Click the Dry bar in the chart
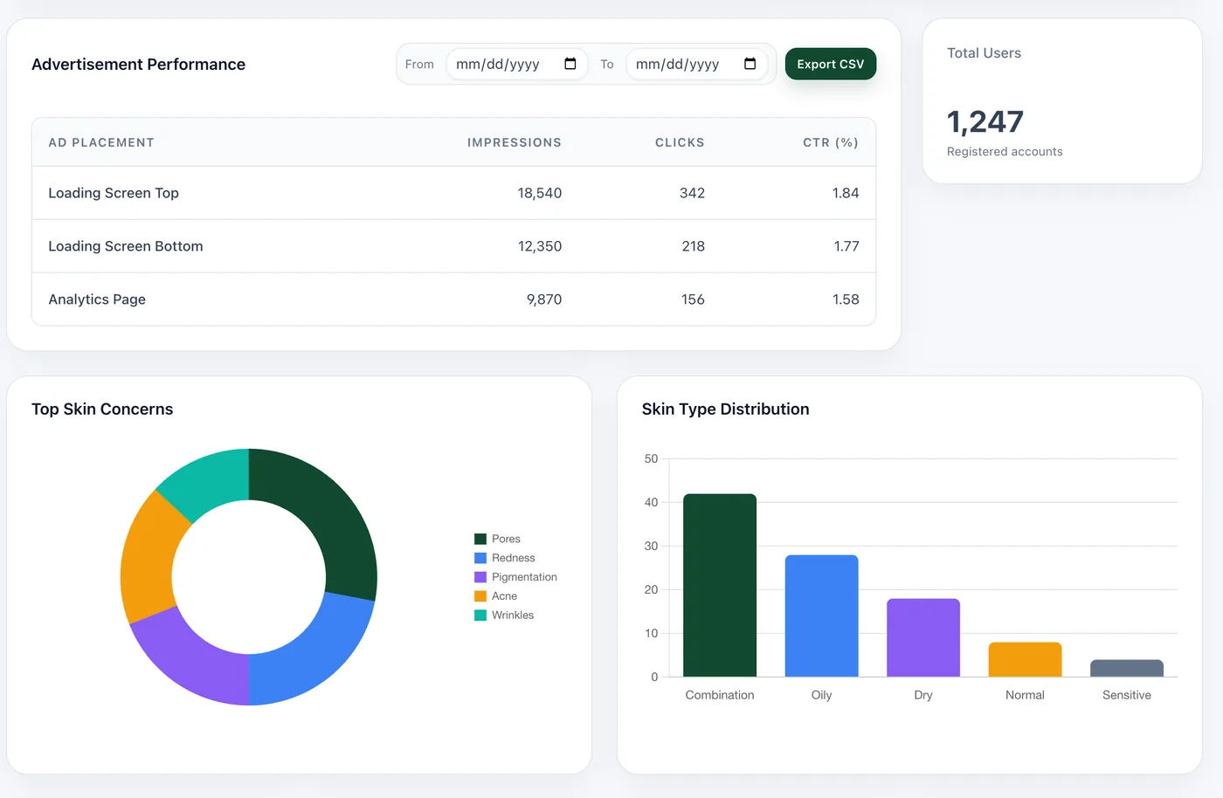The height and width of the screenshot is (798, 1223). pyautogui.click(x=923, y=637)
